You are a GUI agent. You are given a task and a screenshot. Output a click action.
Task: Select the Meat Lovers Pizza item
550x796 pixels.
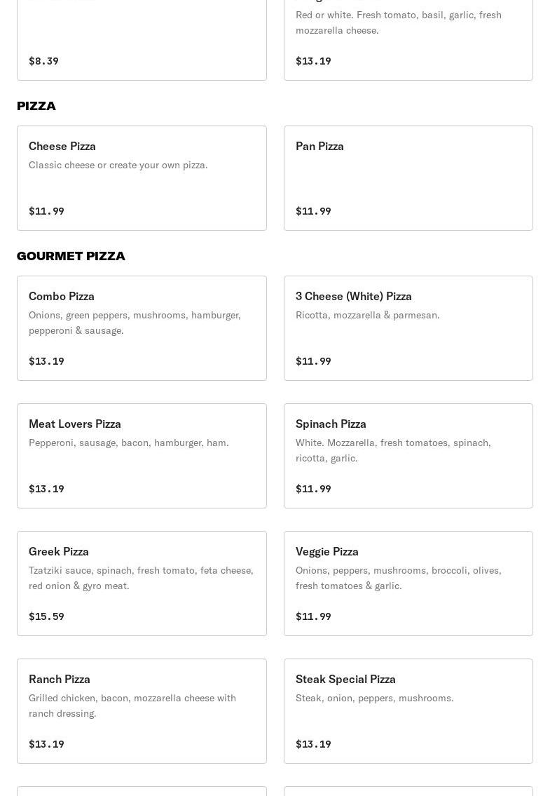142,456
